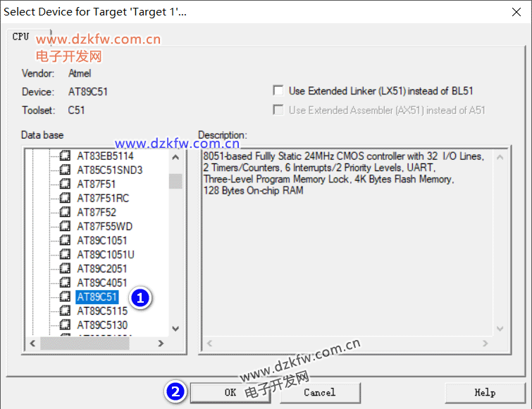Viewport: 532px width, 409px height.
Task: Choose the AT89C5115 device
Action: coord(102,310)
